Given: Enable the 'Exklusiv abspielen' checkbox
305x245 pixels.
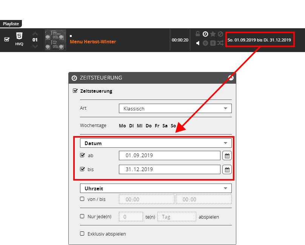Looking at the screenshot, I should click(x=82, y=233).
